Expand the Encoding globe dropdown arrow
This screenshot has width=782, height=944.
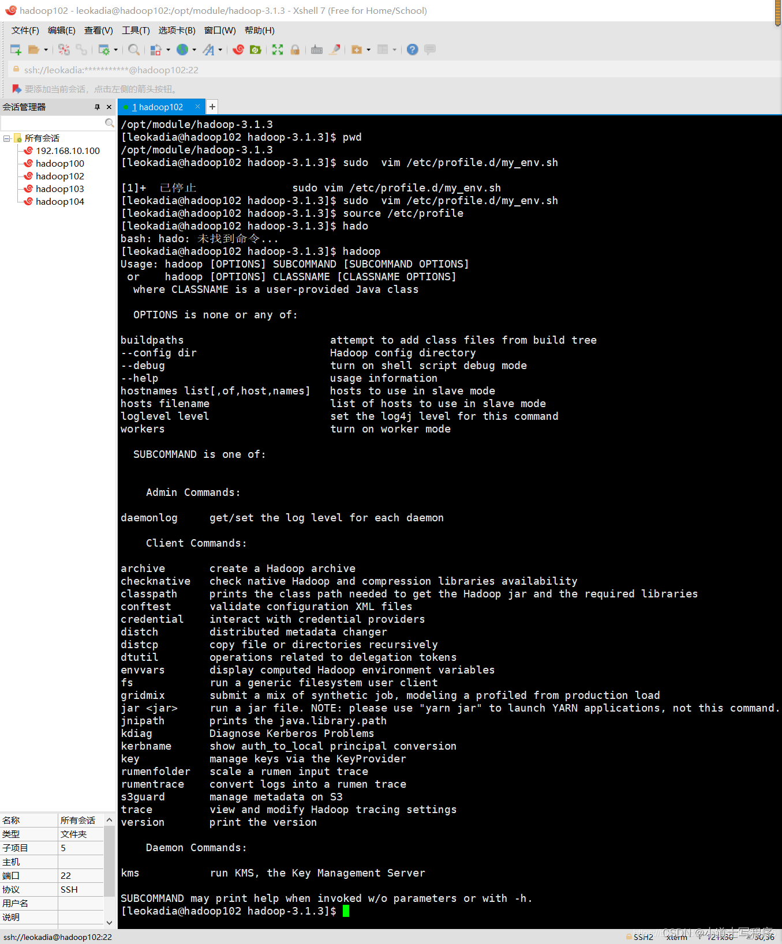coord(194,50)
